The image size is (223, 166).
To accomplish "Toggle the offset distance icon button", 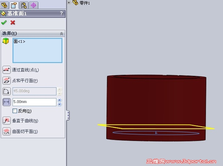I will point(6,102).
